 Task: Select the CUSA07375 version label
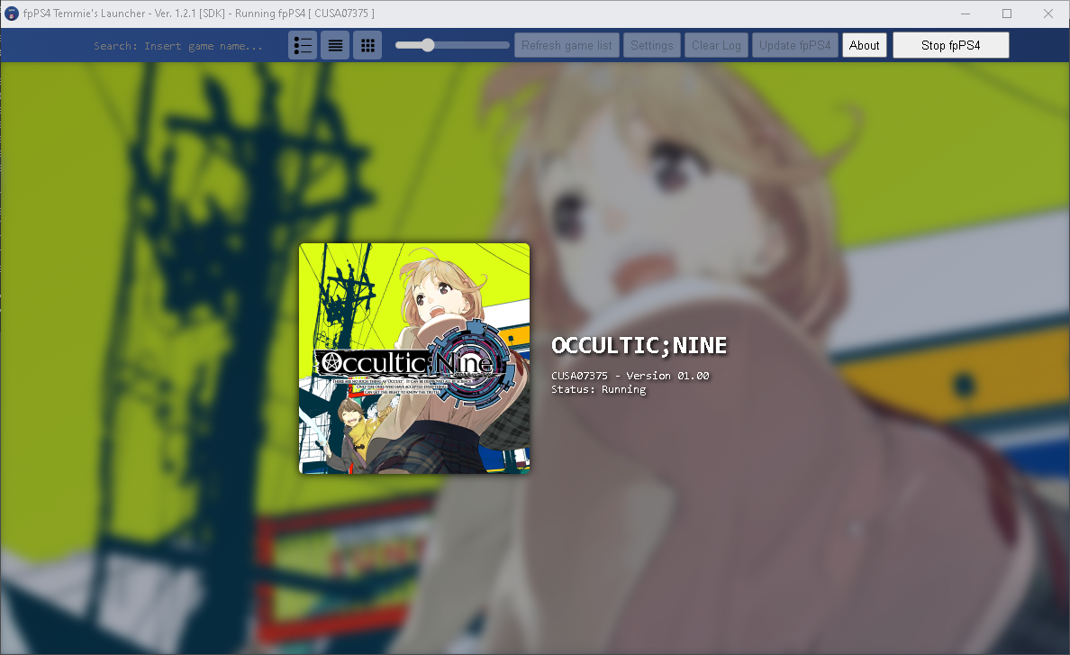click(x=627, y=376)
